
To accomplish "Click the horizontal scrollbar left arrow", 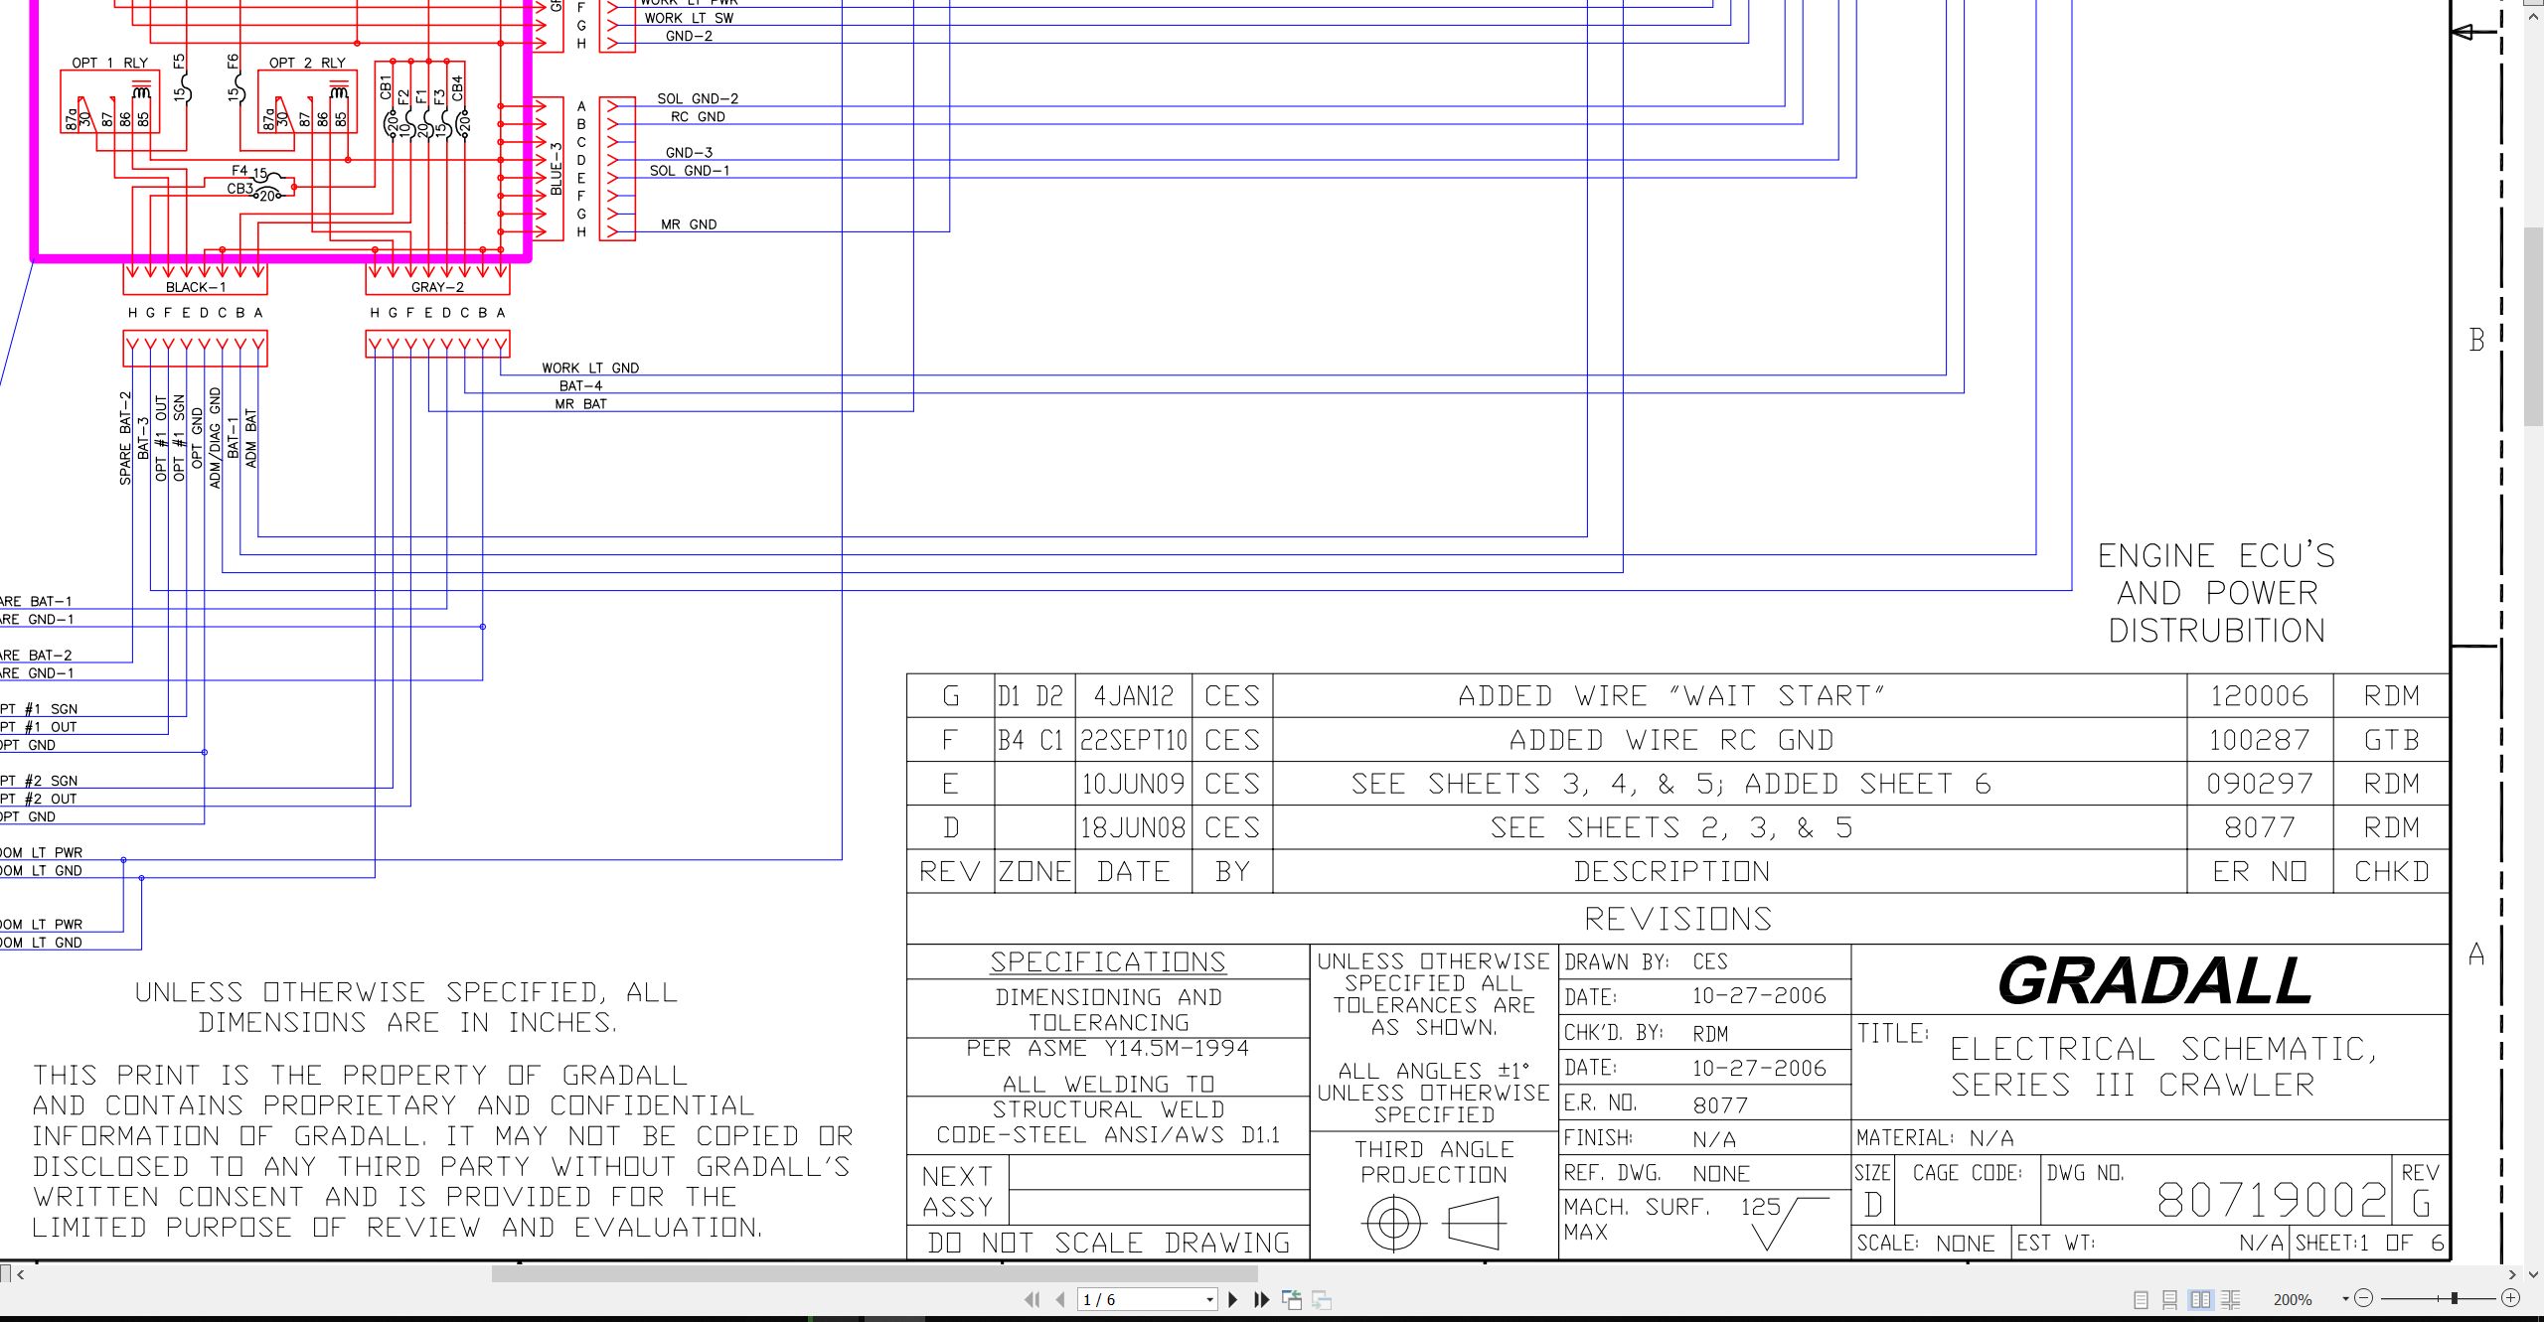I will point(21,1274).
